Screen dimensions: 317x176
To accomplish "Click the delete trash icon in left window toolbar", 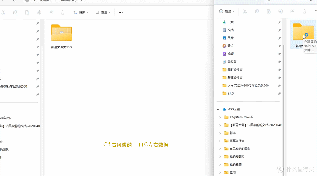I will (63, 12).
